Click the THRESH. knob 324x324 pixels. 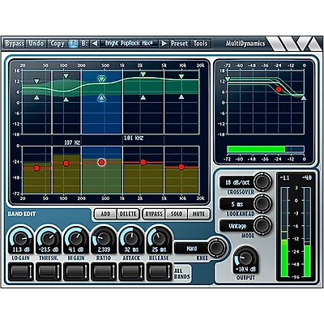point(49,238)
